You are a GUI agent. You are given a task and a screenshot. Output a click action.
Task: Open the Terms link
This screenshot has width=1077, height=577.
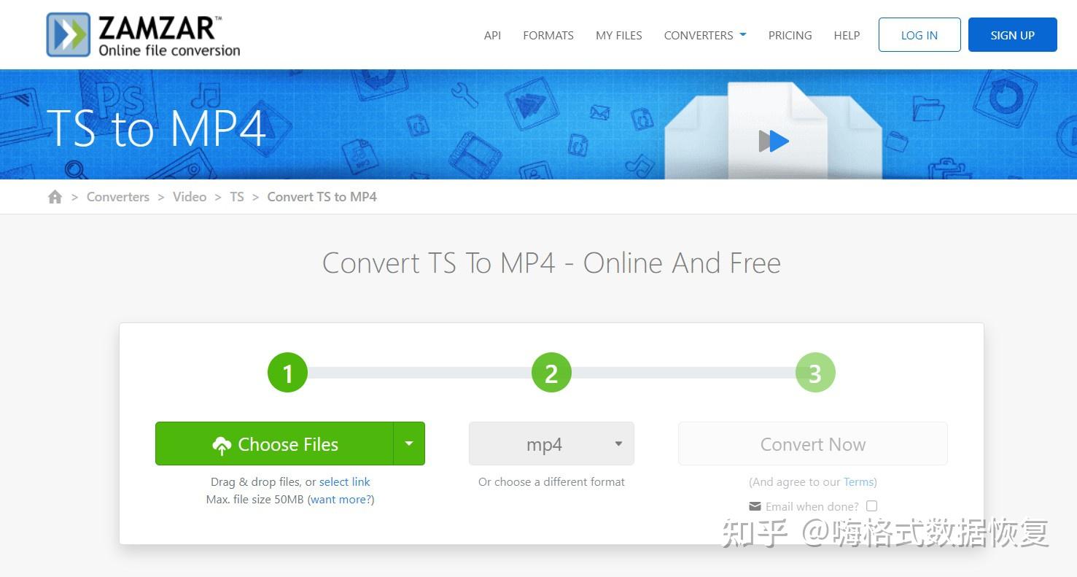pyautogui.click(x=858, y=481)
